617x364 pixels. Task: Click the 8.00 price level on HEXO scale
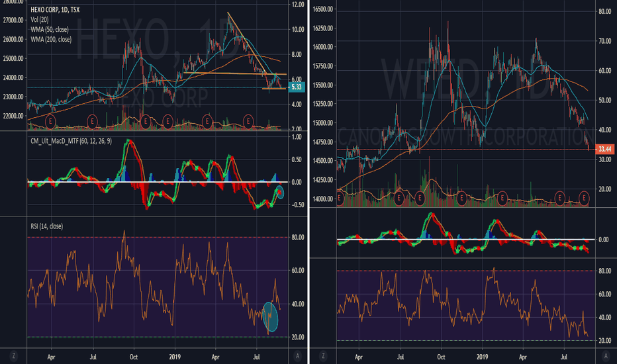(x=298, y=55)
